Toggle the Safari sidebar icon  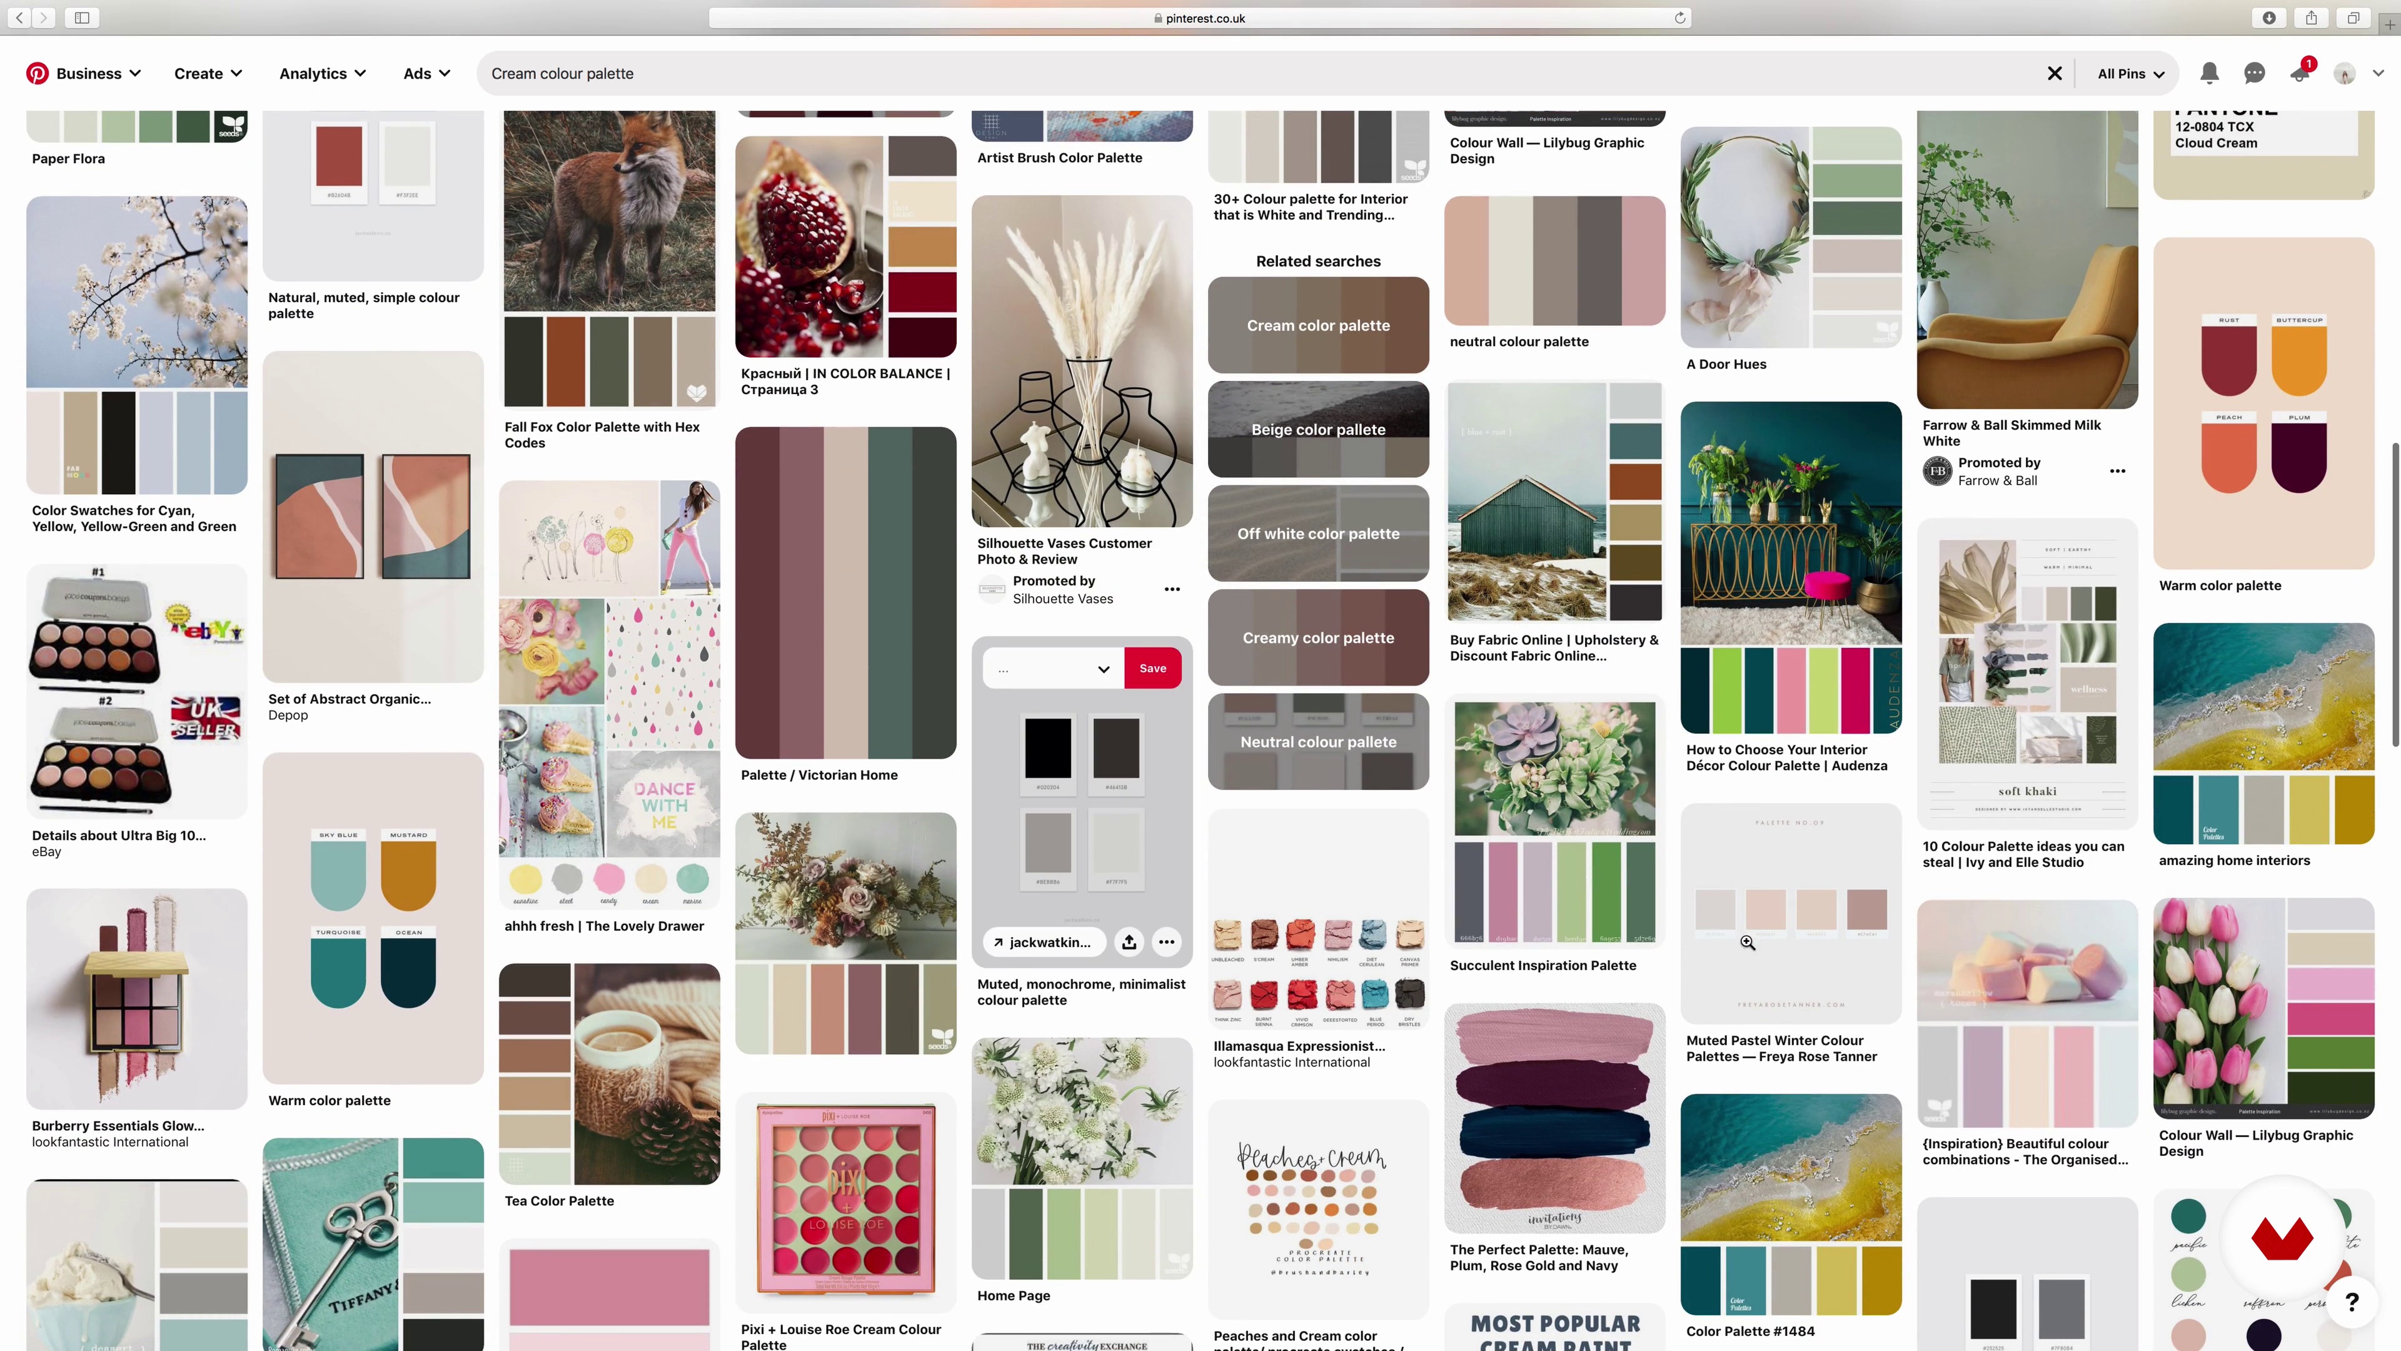[82, 18]
